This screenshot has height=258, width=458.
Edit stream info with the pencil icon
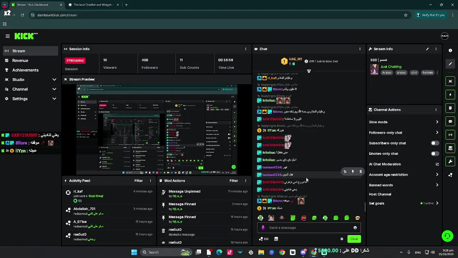pyautogui.click(x=427, y=49)
